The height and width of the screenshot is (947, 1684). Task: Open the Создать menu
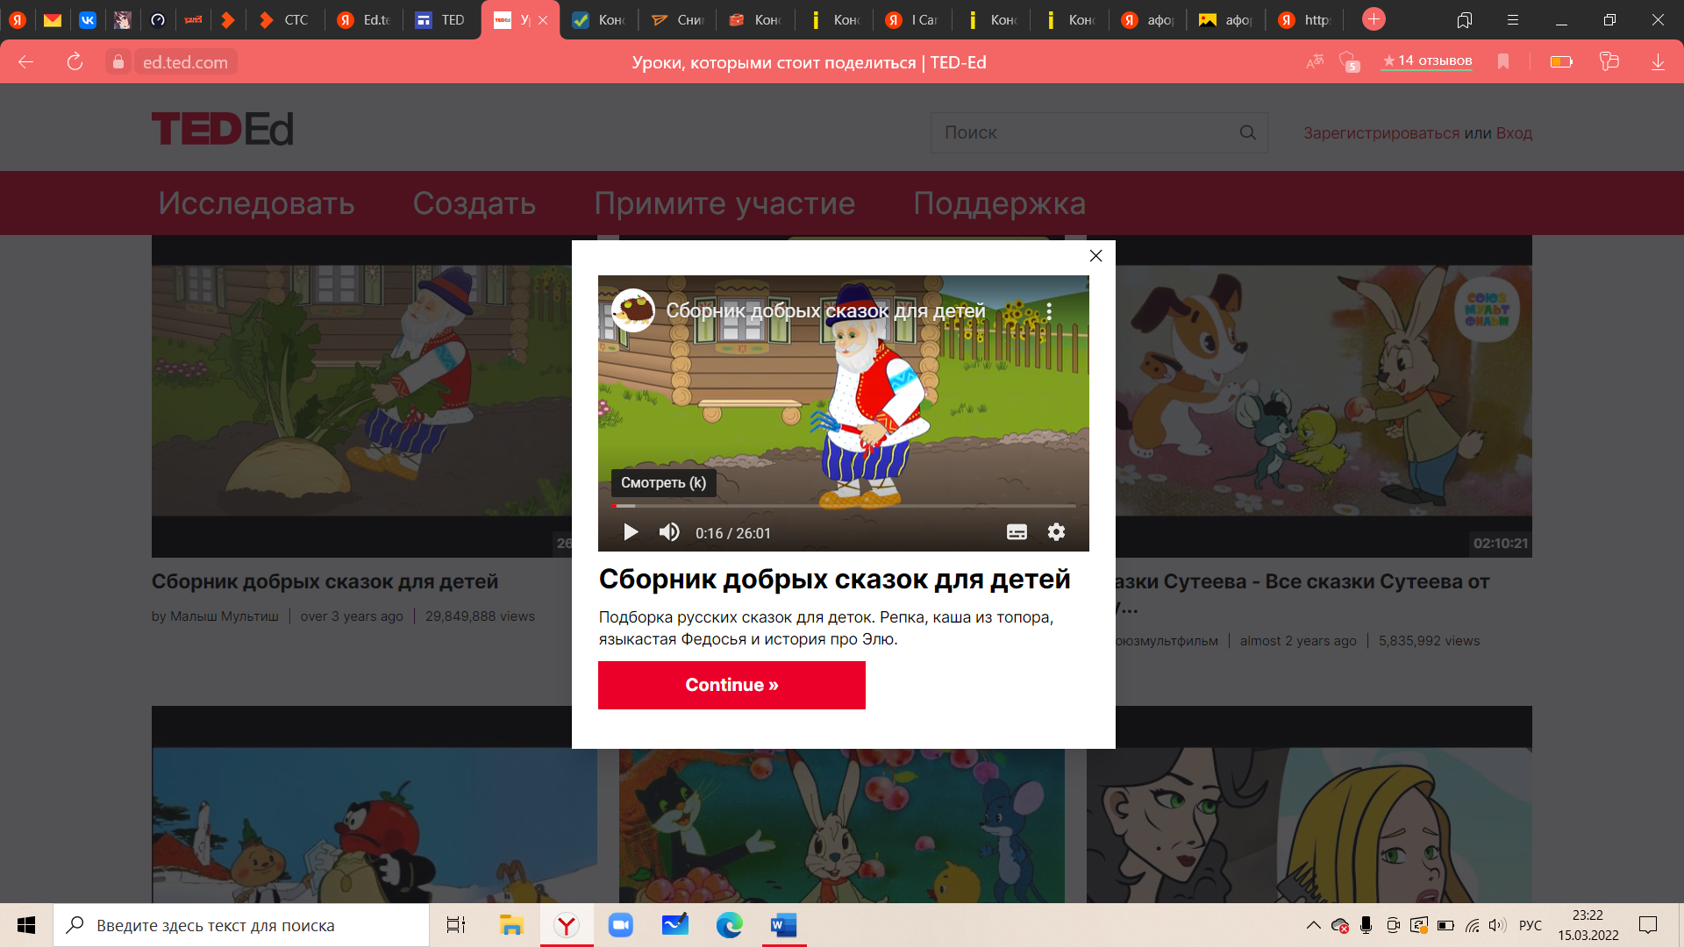tap(475, 203)
